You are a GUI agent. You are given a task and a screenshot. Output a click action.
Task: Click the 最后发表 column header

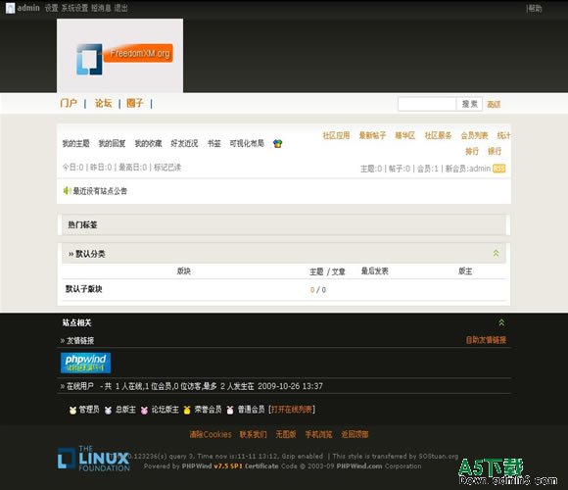(374, 271)
